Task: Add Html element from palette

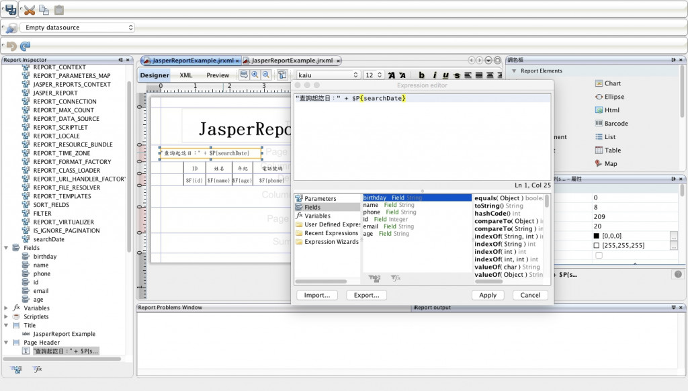Action: (x=607, y=110)
